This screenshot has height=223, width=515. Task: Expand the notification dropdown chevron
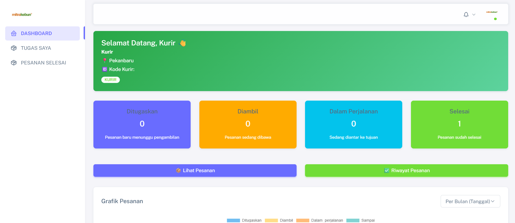[474, 15]
